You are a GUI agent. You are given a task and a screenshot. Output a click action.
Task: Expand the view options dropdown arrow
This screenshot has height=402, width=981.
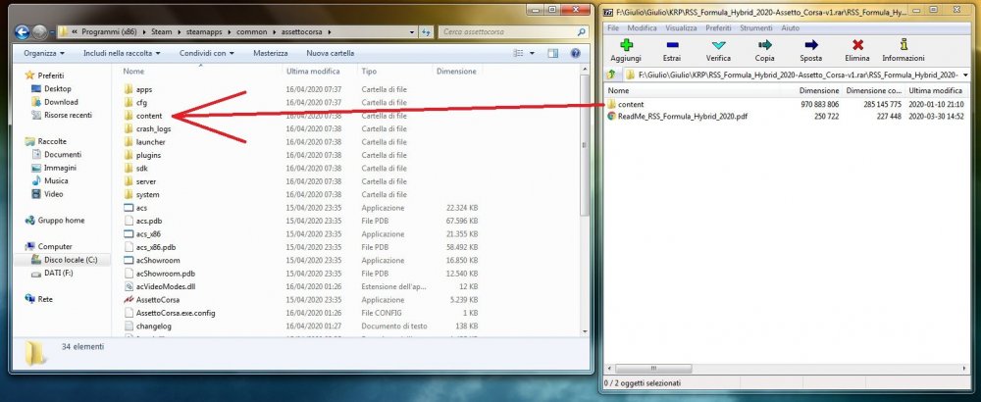[532, 54]
